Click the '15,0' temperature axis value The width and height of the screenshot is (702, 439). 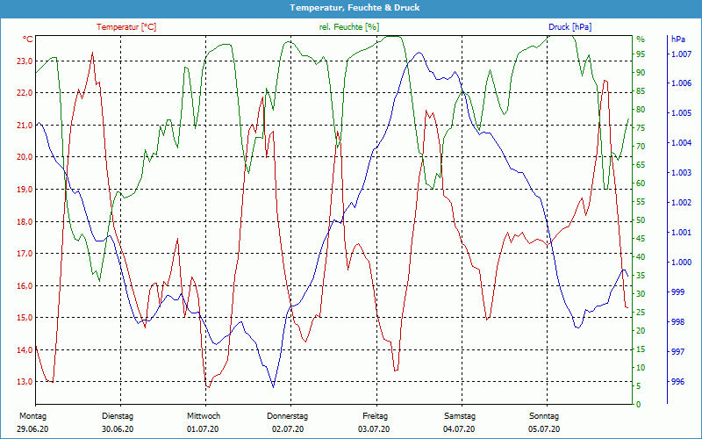click(x=25, y=318)
